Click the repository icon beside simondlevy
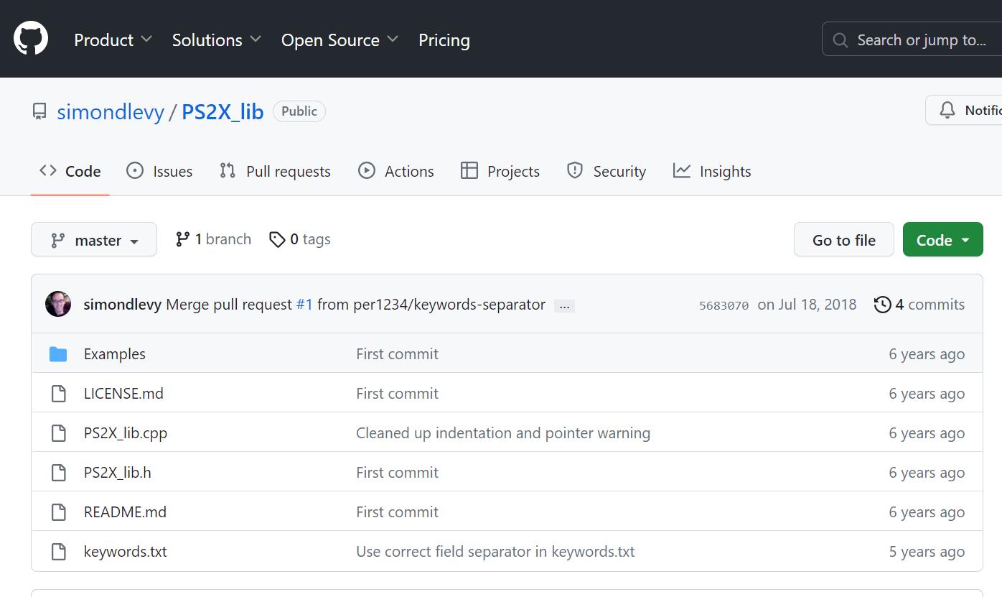The height and width of the screenshot is (597, 1002). 39,111
